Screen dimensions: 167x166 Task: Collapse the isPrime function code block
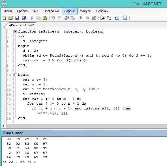[16, 31]
